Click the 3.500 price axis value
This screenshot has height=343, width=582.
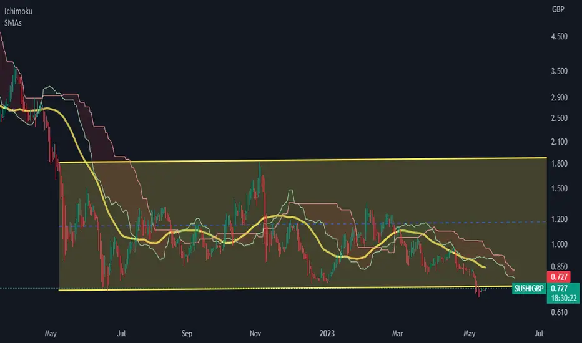[559, 71]
